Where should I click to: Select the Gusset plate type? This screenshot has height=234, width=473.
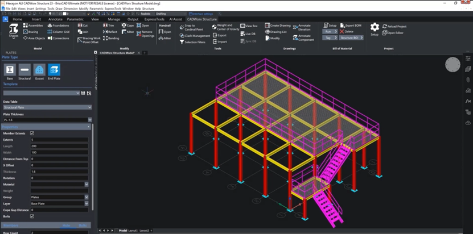coord(39,72)
